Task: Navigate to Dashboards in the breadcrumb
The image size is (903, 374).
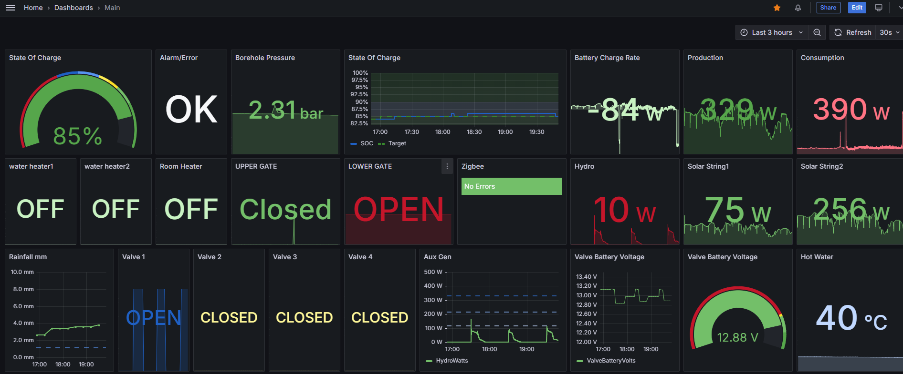Action: point(73,8)
